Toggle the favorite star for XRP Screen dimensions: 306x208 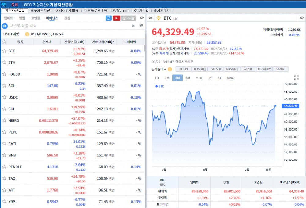[5, 201]
